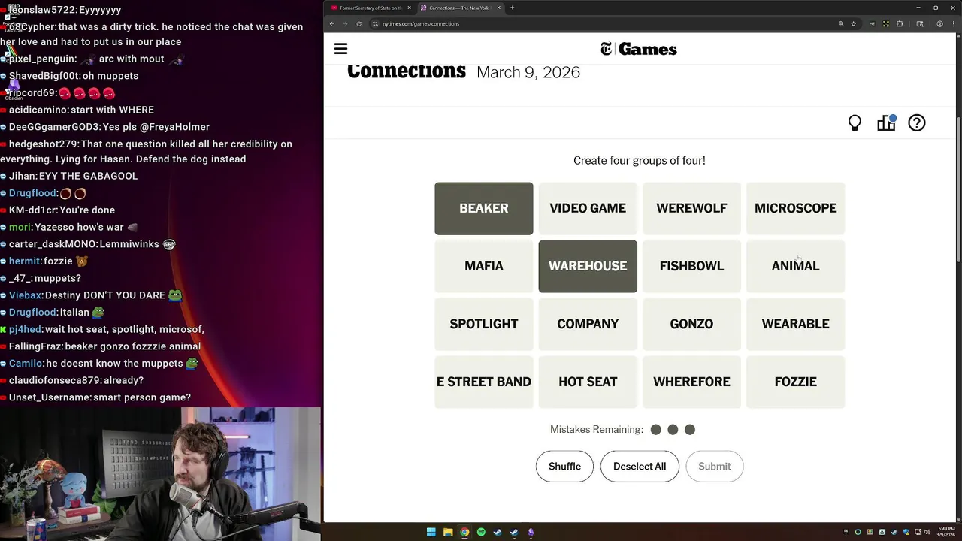962x541 pixels.
Task: Click the browser forward arrow
Action: (345, 23)
